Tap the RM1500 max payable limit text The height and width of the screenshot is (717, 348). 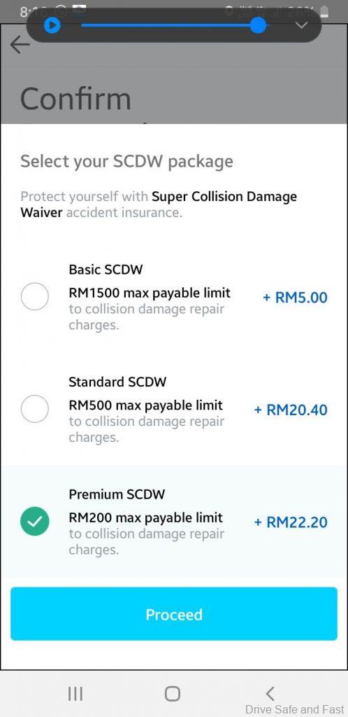150,293
